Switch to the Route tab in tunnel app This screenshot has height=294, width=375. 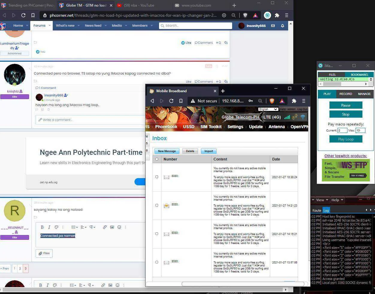[x=317, y=210]
